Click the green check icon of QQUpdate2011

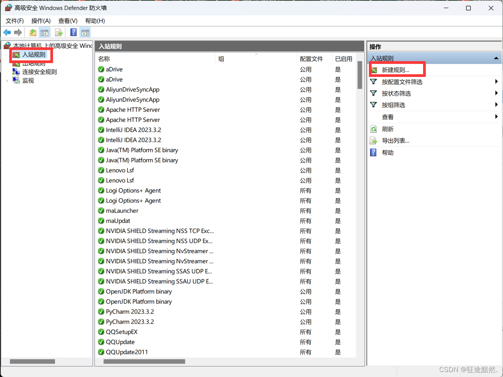pyautogui.click(x=101, y=352)
